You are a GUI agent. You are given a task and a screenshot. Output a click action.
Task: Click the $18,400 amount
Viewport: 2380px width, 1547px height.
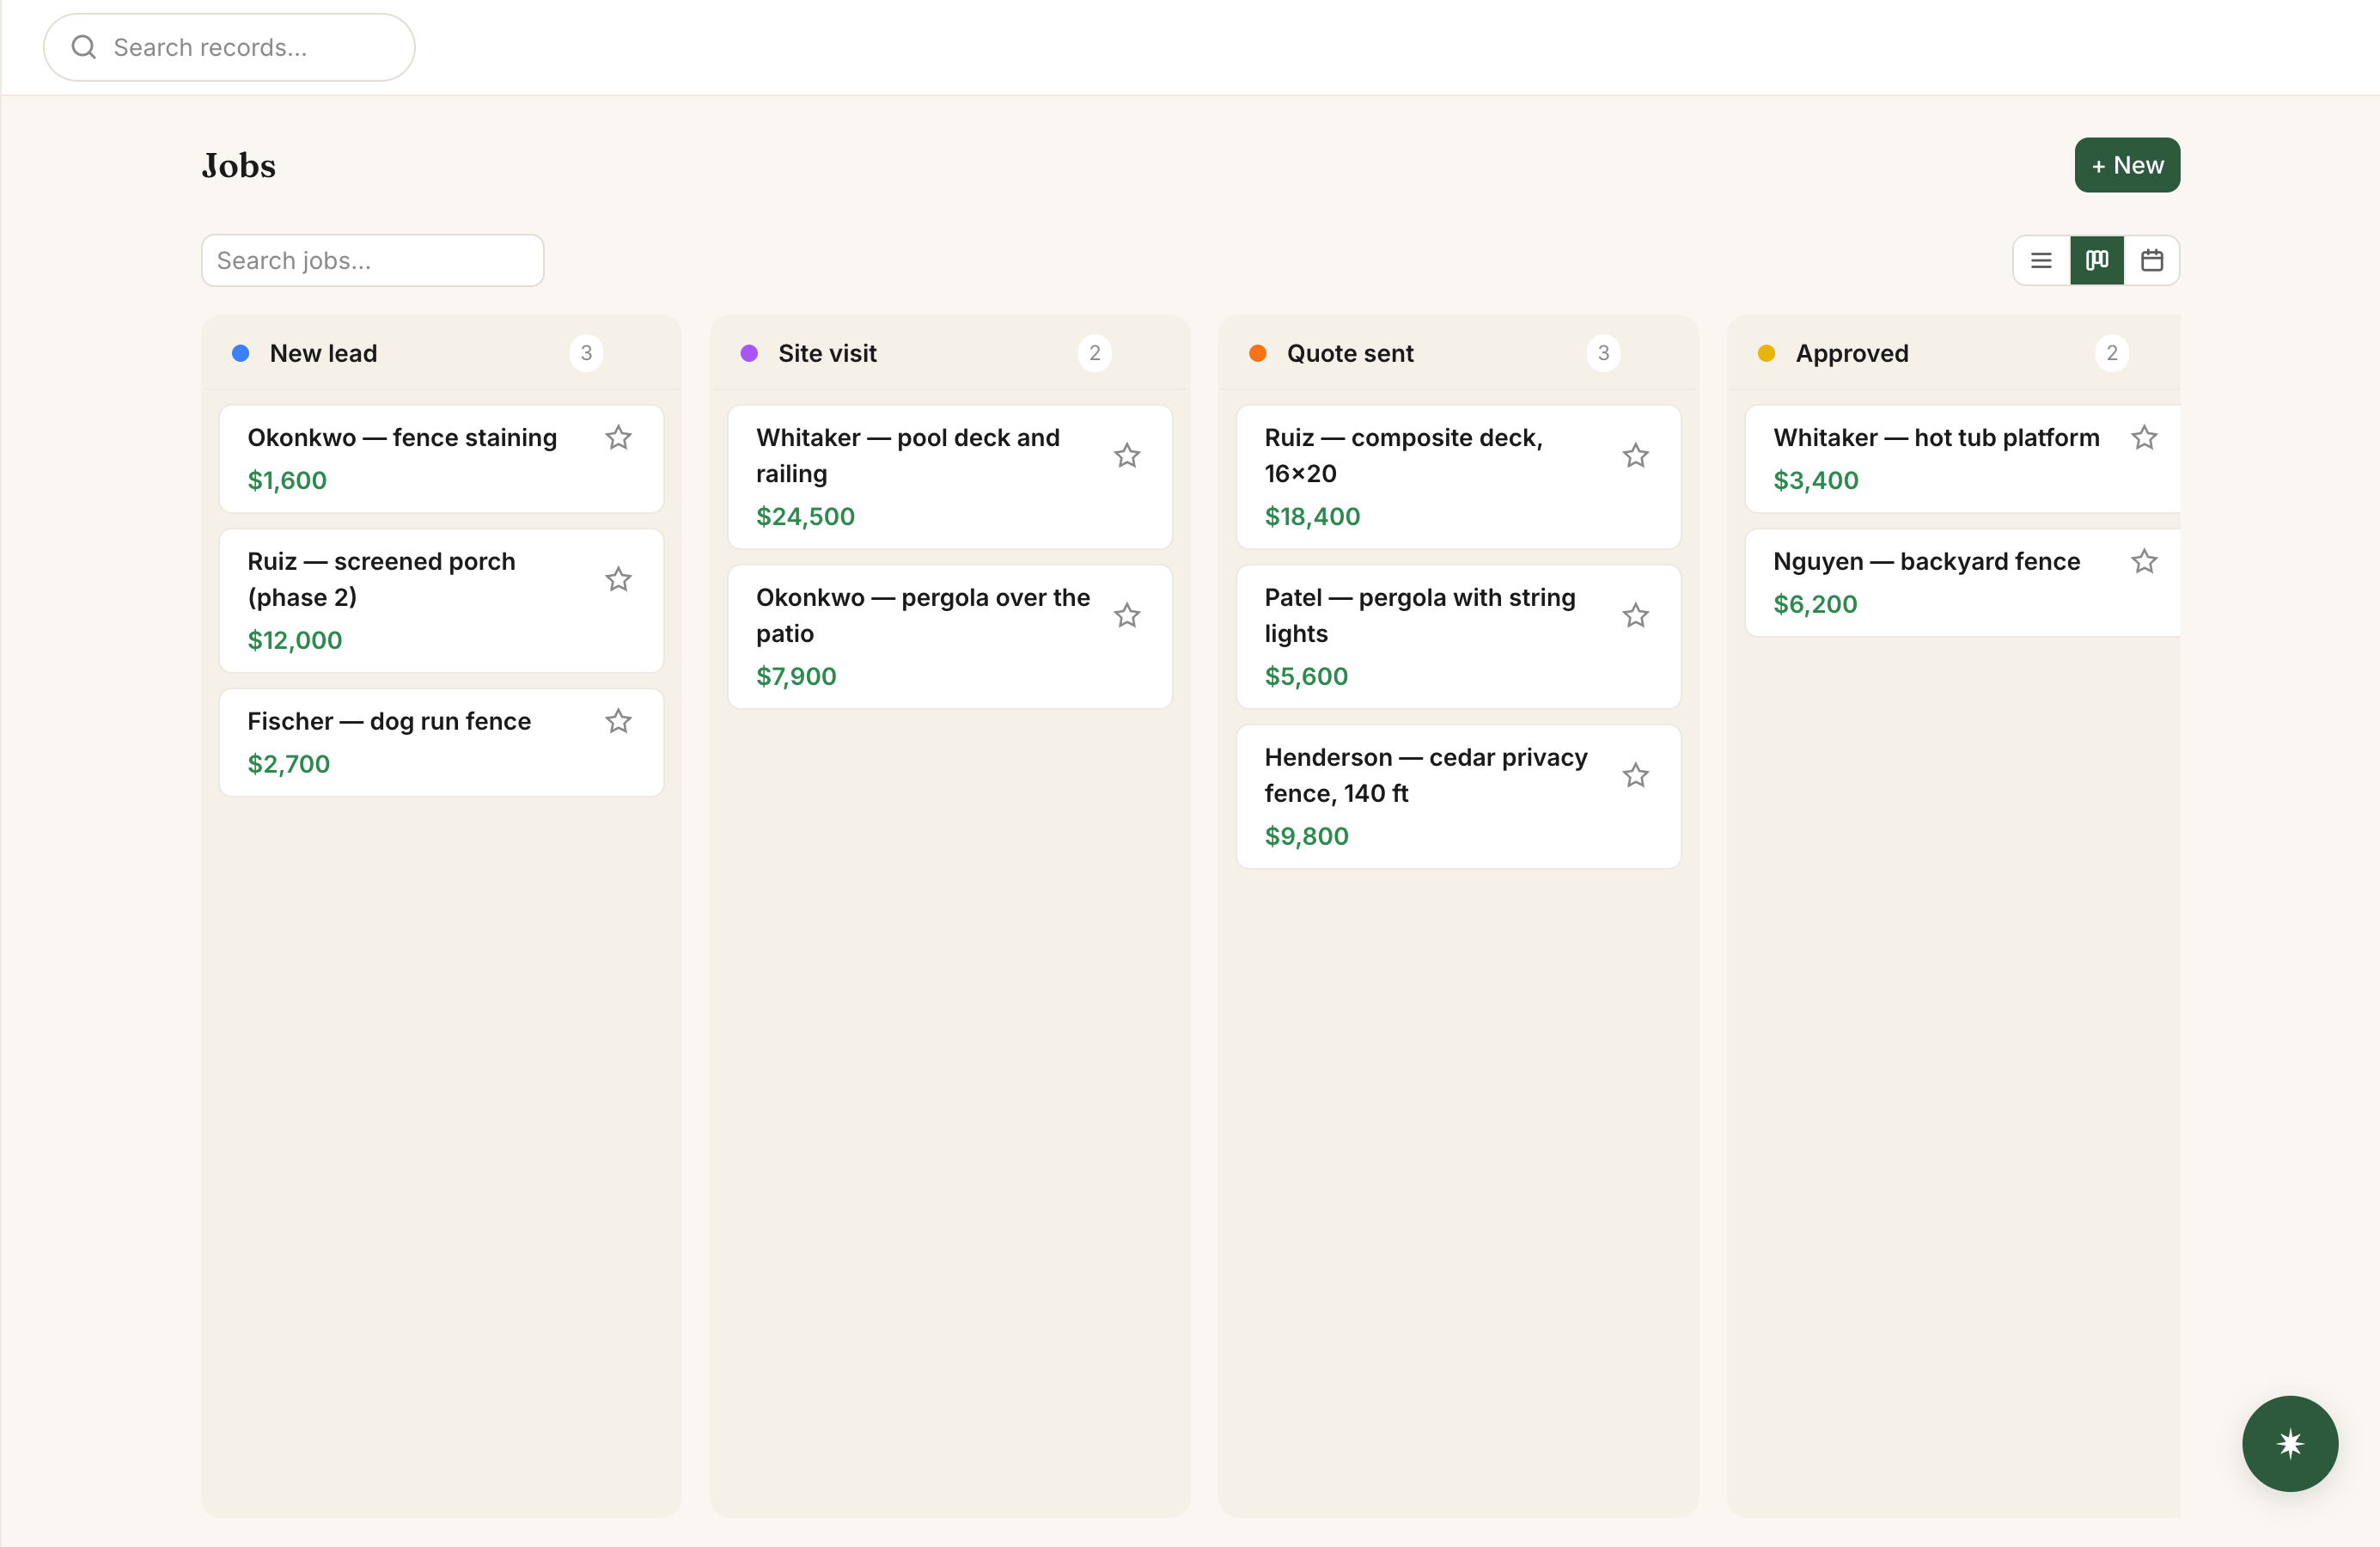tap(1312, 517)
